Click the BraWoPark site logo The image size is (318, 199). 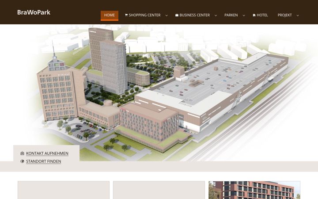[x=34, y=12]
